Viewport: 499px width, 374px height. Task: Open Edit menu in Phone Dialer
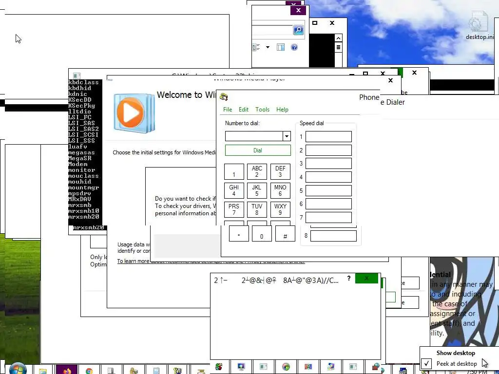point(244,110)
